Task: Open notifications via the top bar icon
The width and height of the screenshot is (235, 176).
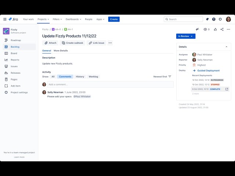Action: (207, 19)
